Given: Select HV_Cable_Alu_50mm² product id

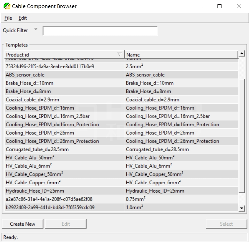Looking at the screenshot, I should 65,157.
